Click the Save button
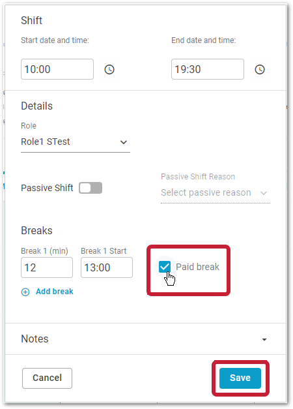The image size is (293, 409). click(240, 378)
